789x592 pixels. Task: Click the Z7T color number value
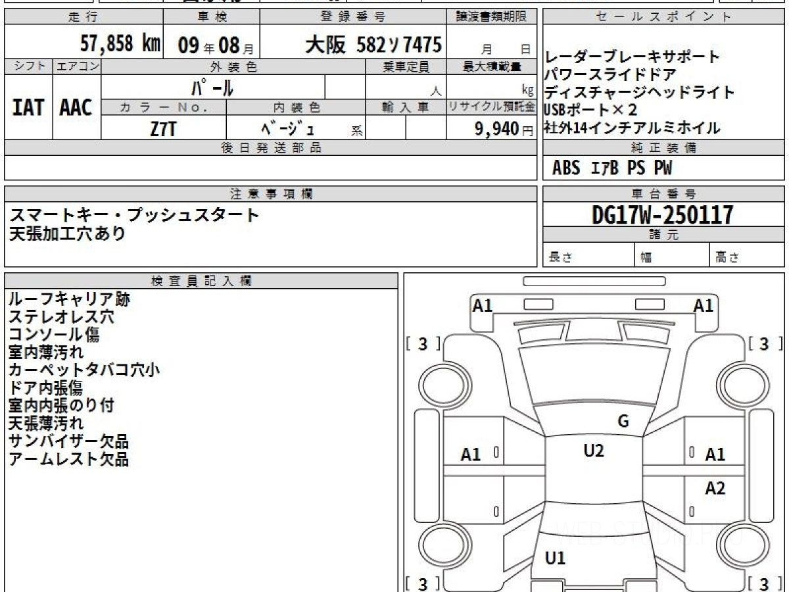[x=163, y=129]
